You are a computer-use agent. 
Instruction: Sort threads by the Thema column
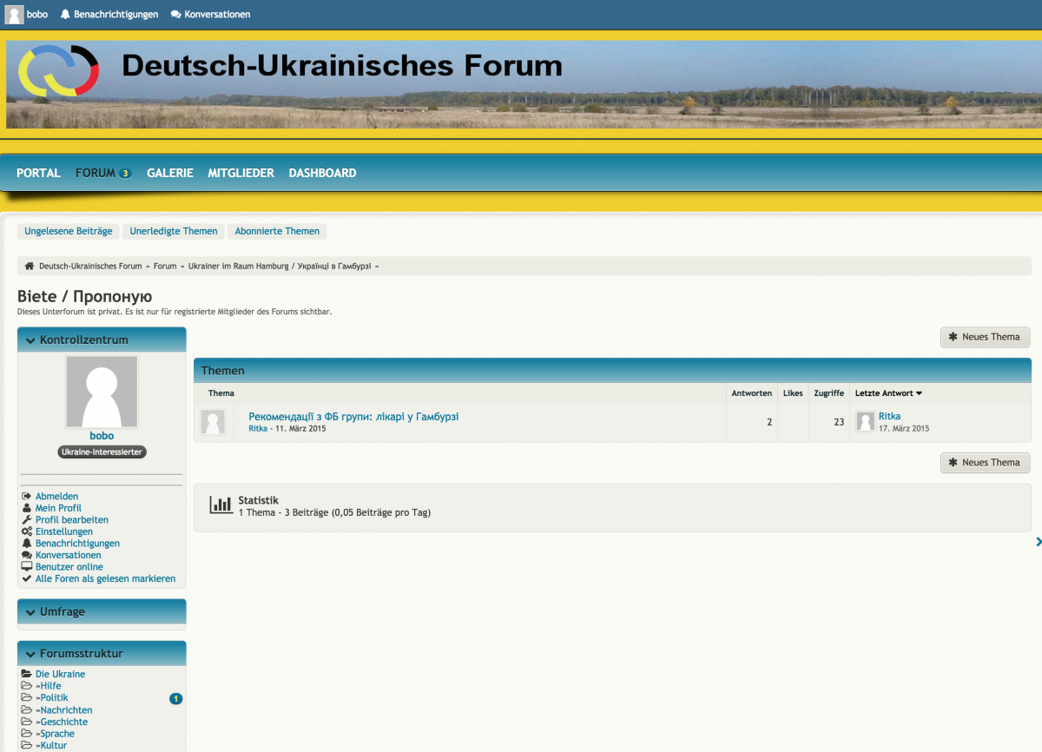coord(221,393)
